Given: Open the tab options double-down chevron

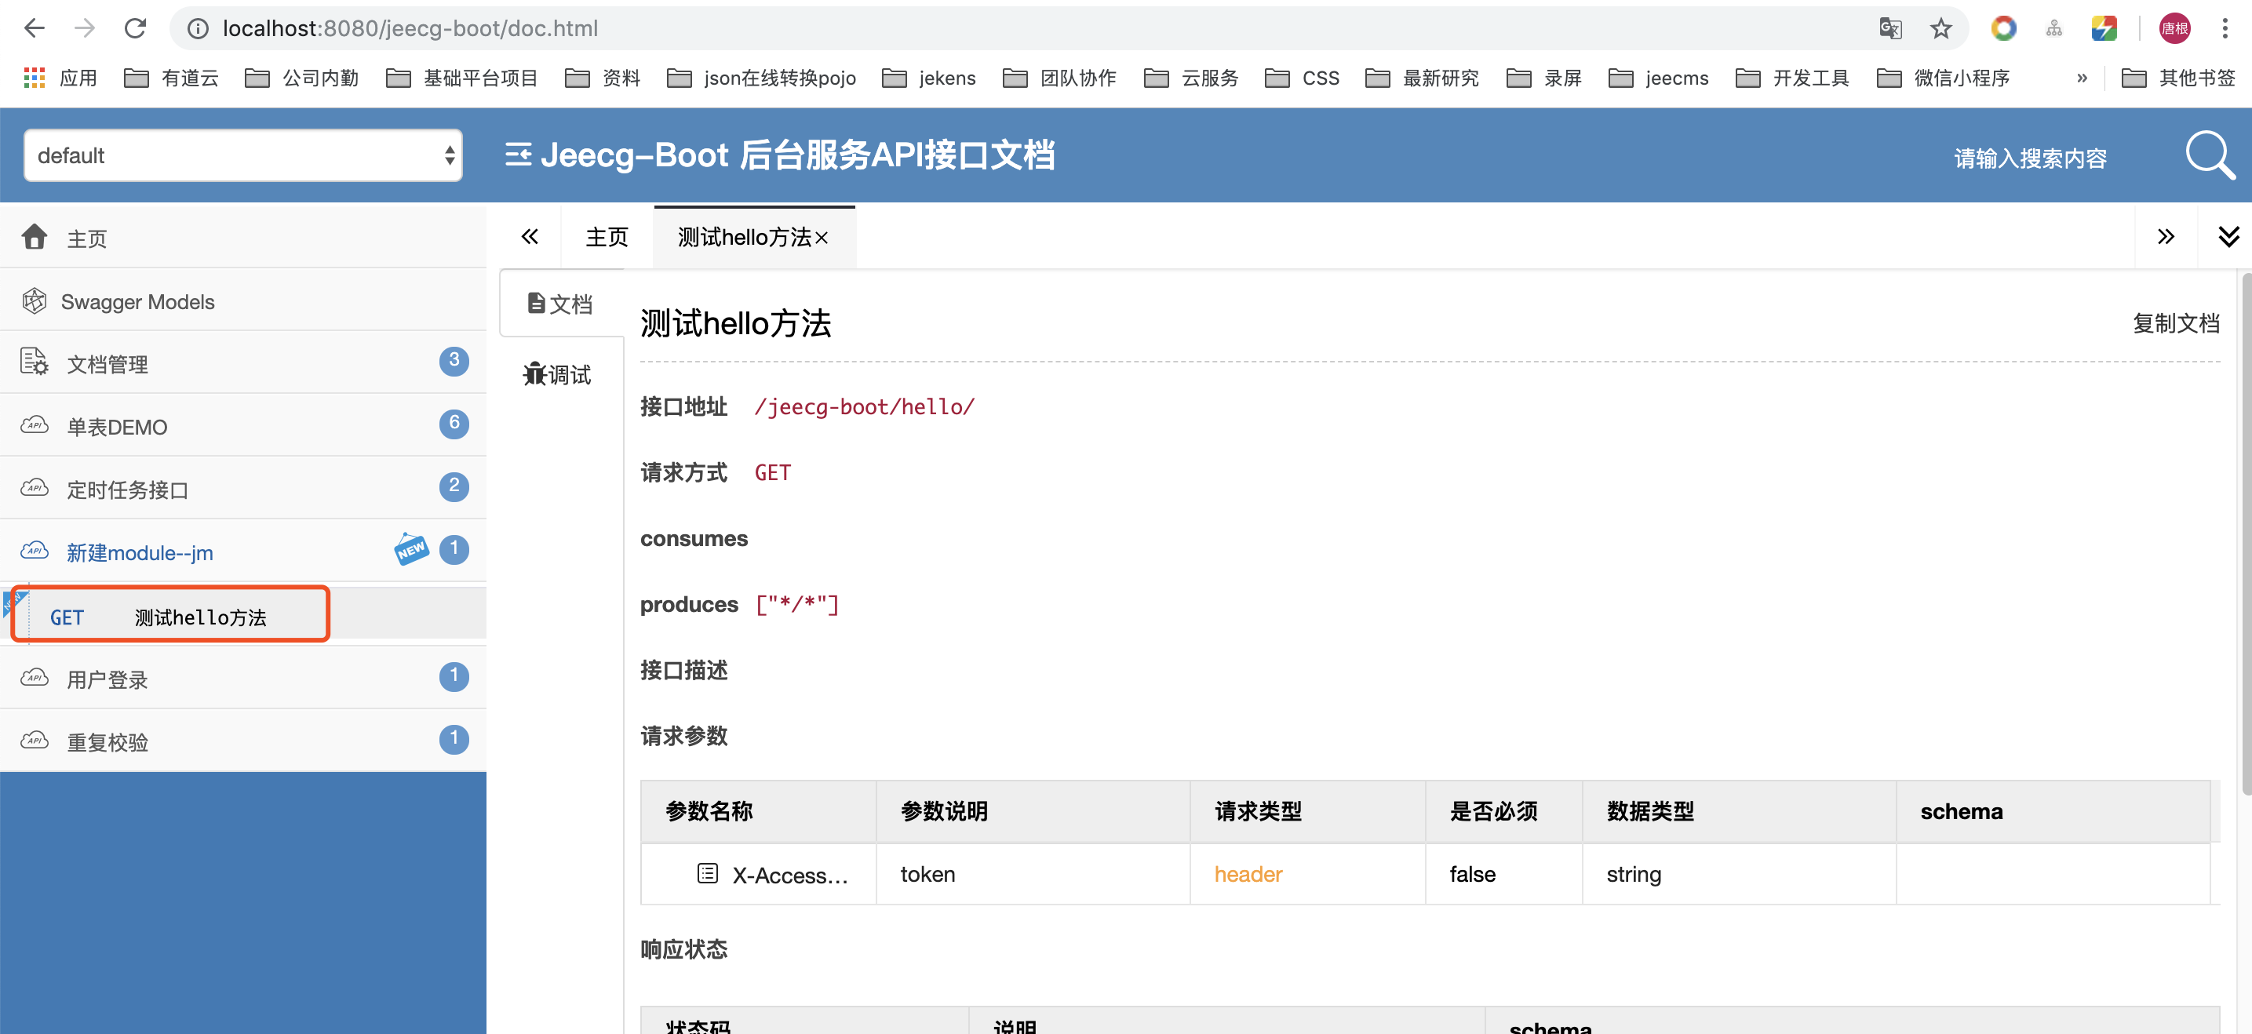Looking at the screenshot, I should coord(2228,236).
